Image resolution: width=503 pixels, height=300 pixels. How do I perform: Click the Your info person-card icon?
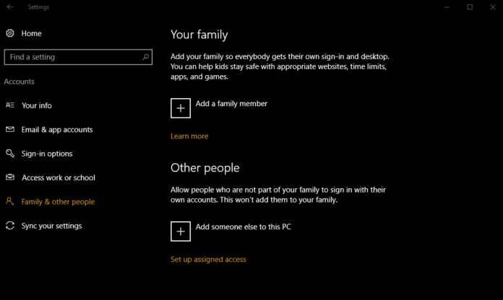pos(10,105)
